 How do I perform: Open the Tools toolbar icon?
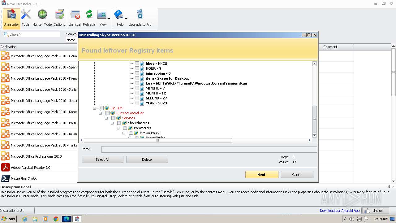[x=26, y=18]
